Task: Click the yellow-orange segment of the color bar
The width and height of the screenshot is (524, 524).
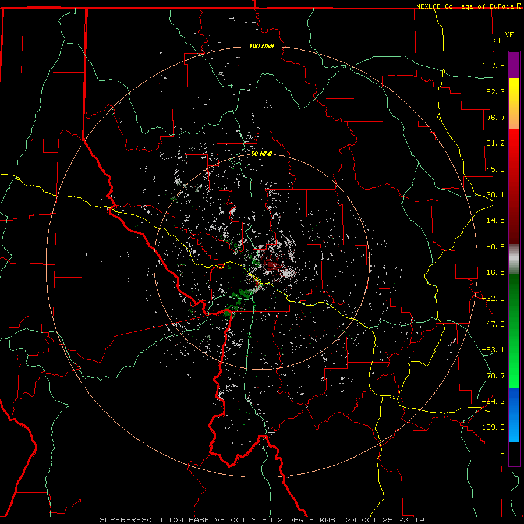Action: point(514,104)
